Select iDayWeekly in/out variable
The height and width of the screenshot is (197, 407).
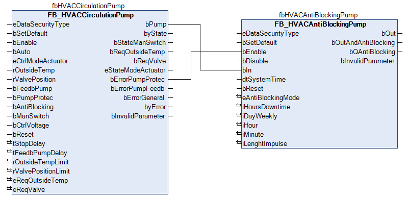tap(260, 116)
